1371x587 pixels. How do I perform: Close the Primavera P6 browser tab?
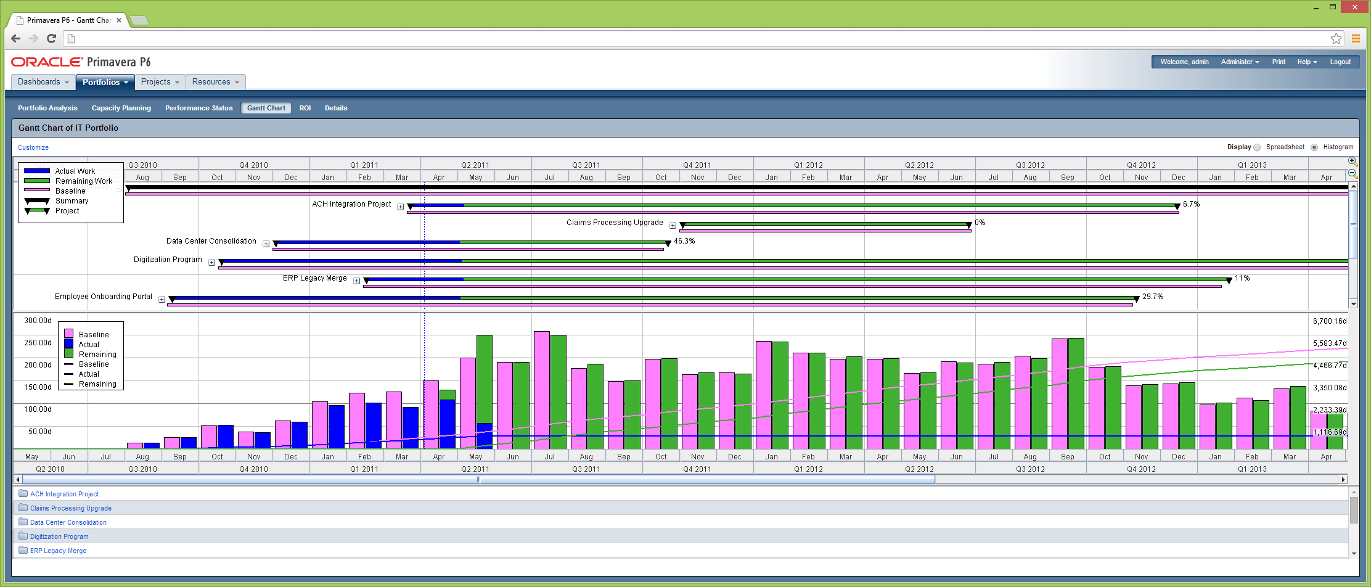[119, 20]
